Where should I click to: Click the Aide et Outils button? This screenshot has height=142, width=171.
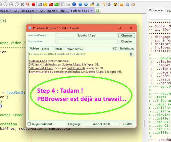click(102, 124)
